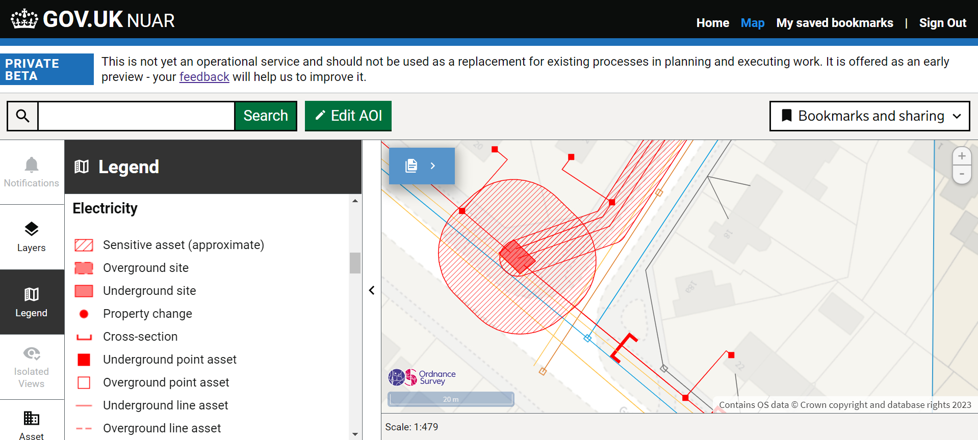This screenshot has width=978, height=440.
Task: Open the Notifications bell panel
Action: click(32, 172)
